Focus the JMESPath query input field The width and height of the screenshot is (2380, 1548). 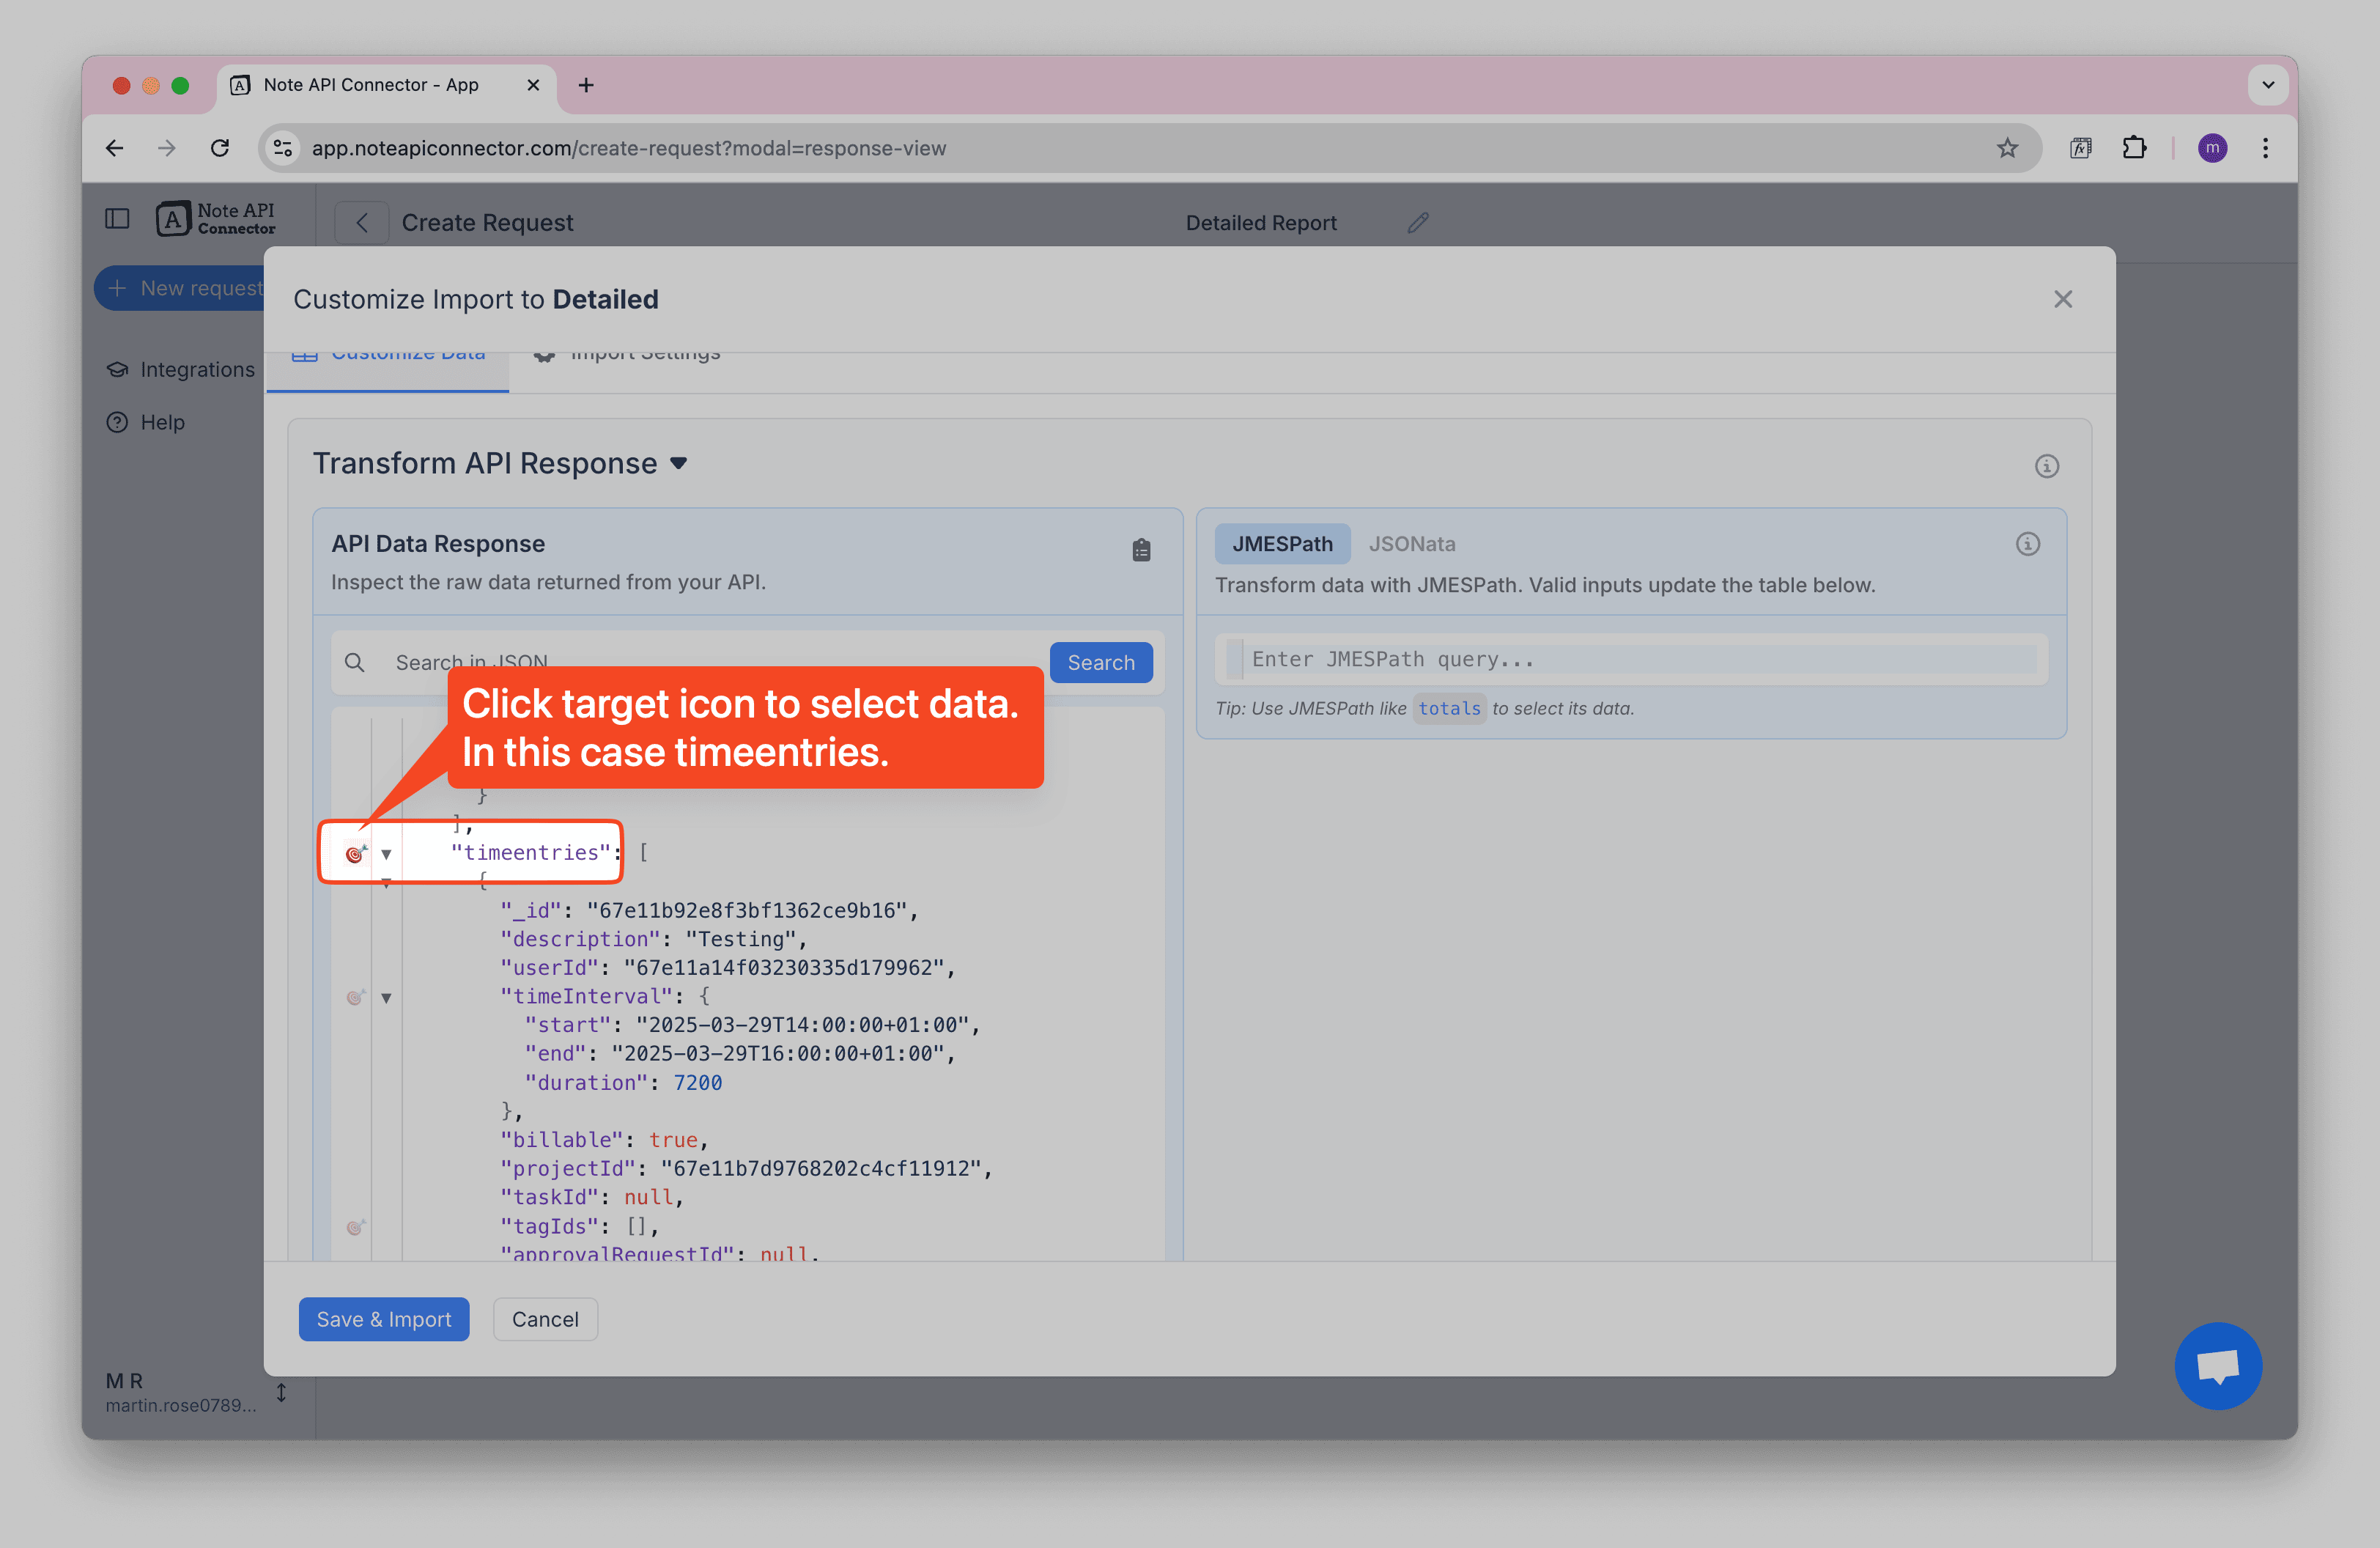[1639, 659]
